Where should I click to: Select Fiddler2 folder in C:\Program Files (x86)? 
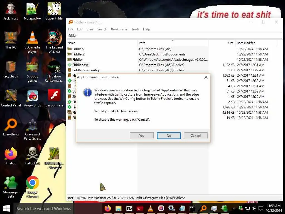(x=78, y=49)
